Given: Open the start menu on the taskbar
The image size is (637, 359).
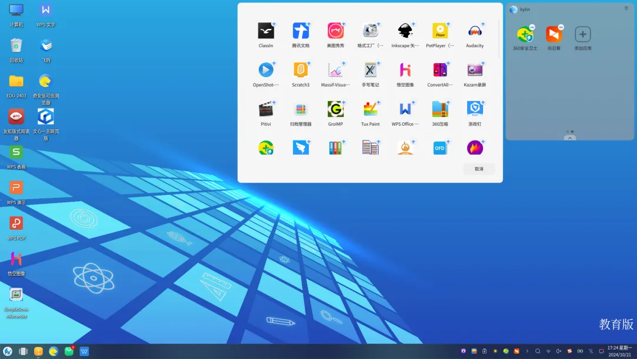Looking at the screenshot, I should pos(8,351).
